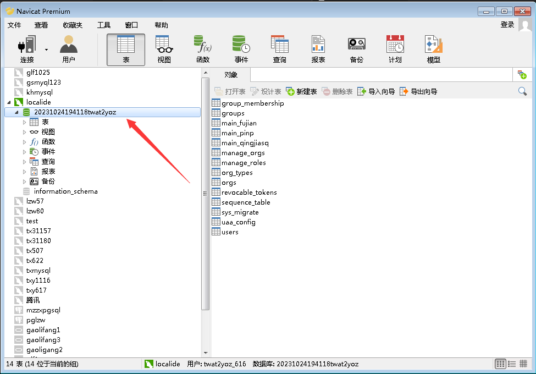Collapse the localide connection node
The height and width of the screenshot is (374, 536).
point(9,102)
